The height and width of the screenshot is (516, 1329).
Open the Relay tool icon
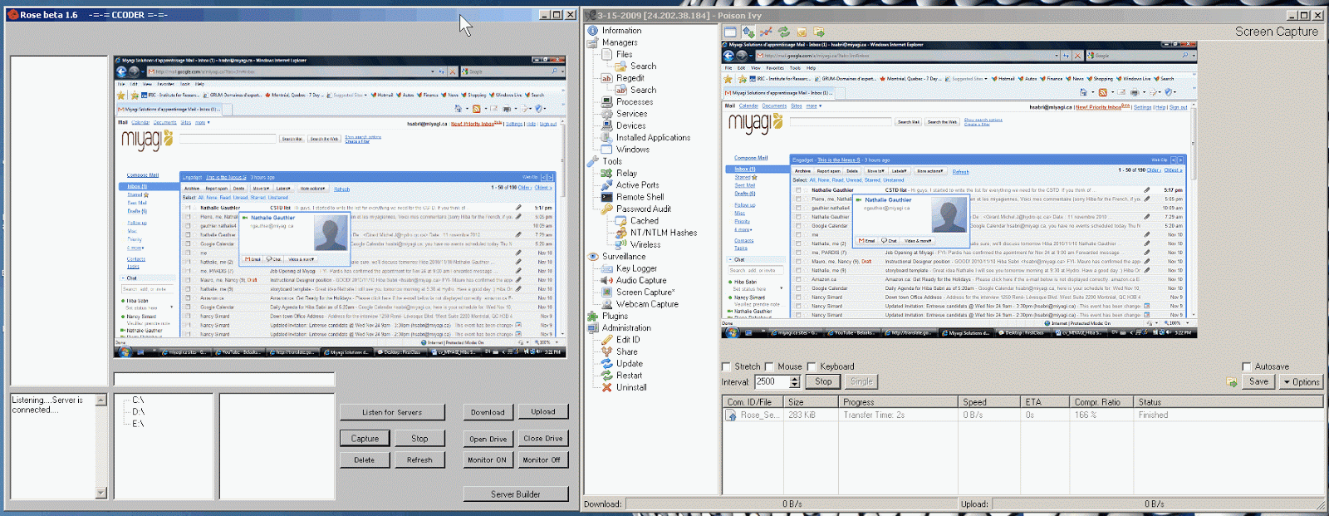coord(606,174)
